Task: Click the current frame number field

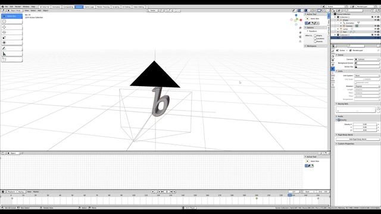Action: tap(294, 191)
